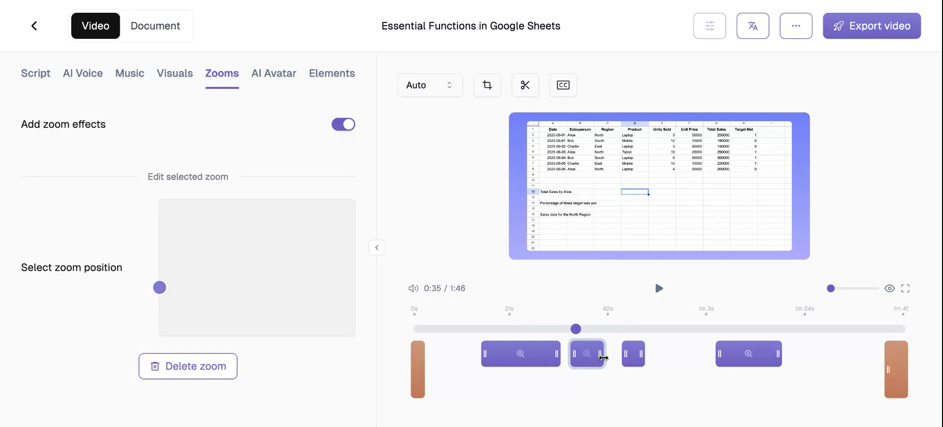Open the AI Voice tab
943x427 pixels.
[83, 73]
